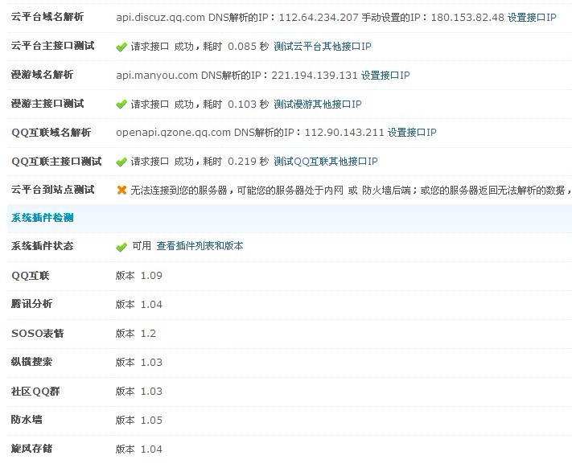Click 版本 1.04 value for 腾讯分析

[x=138, y=304]
